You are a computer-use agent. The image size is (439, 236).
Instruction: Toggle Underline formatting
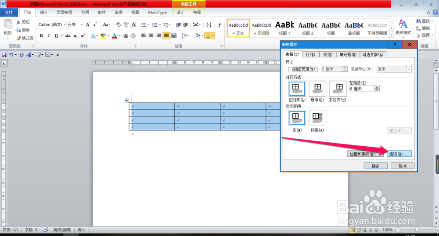[x=56, y=36]
